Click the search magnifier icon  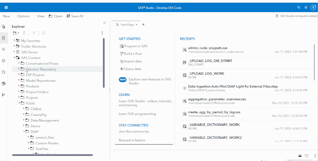pyautogui.click(x=299, y=7)
